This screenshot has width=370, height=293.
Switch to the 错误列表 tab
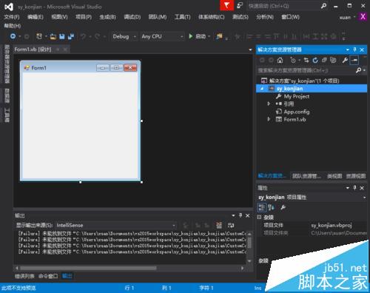24,276
